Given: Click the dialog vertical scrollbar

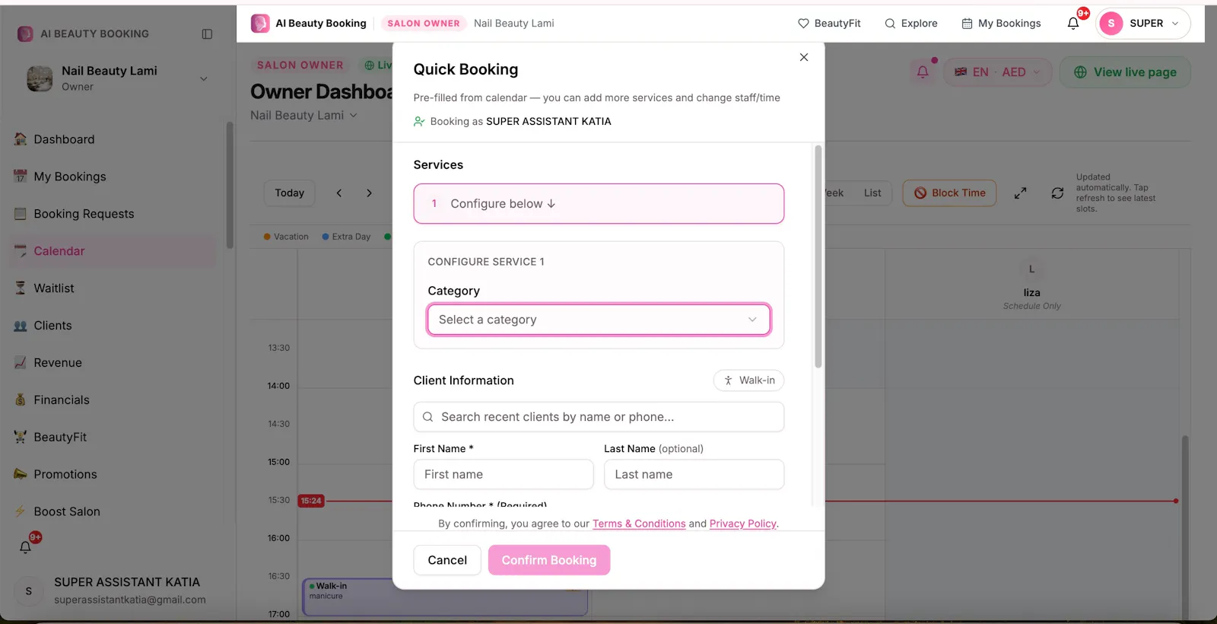Looking at the screenshot, I should coord(818,256).
